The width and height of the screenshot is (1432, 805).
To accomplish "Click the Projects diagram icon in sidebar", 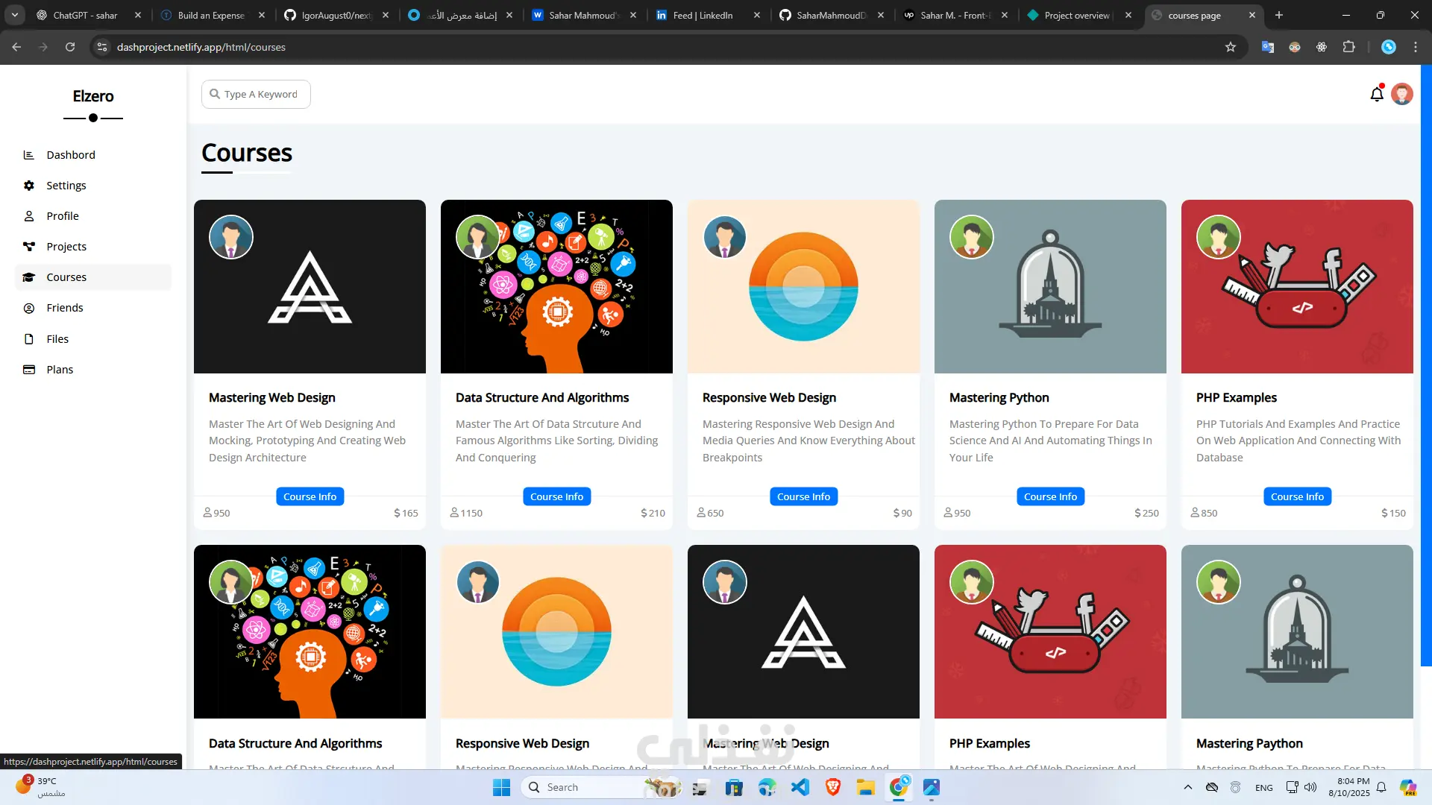I will pyautogui.click(x=29, y=247).
